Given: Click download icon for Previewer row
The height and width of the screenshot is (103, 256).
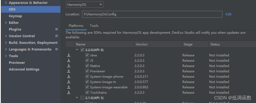Looking at the screenshot, I should click(x=69, y=71).
